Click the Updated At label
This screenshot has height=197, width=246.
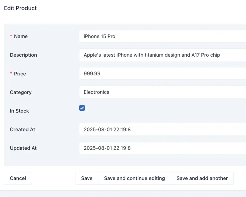pos(23,148)
